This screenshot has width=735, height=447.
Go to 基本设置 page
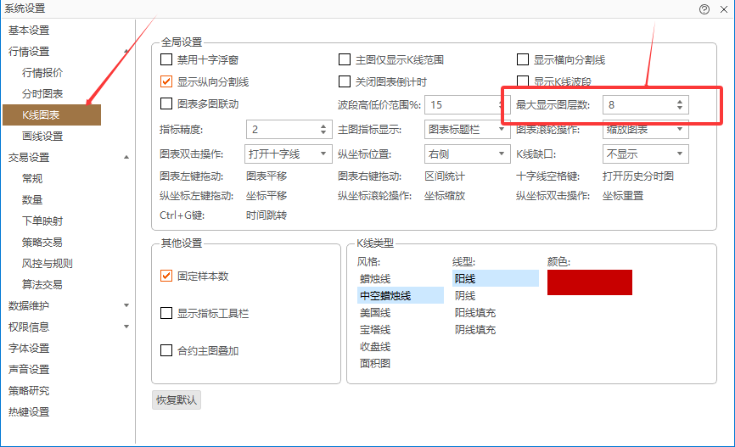(x=29, y=31)
